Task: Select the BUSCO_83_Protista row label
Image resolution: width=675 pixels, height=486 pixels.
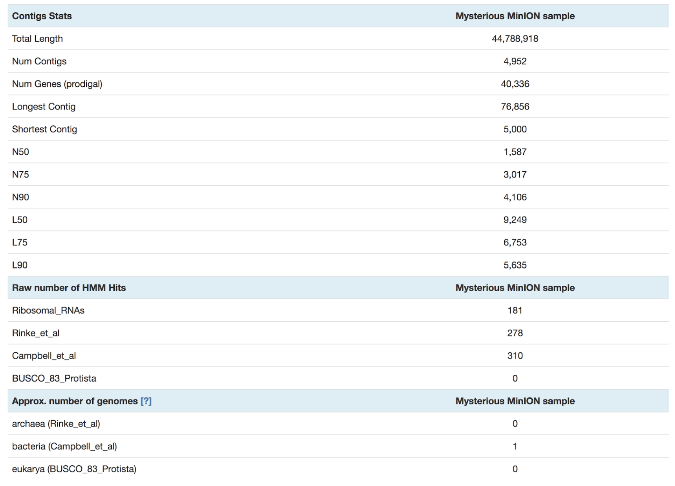Action: click(x=54, y=379)
